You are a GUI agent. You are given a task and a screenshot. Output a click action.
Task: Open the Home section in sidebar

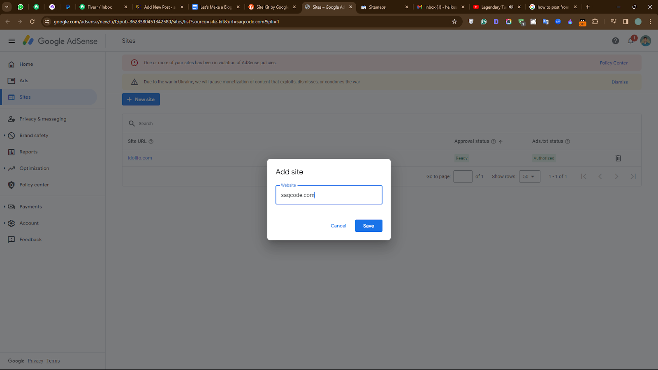[x=49, y=64]
